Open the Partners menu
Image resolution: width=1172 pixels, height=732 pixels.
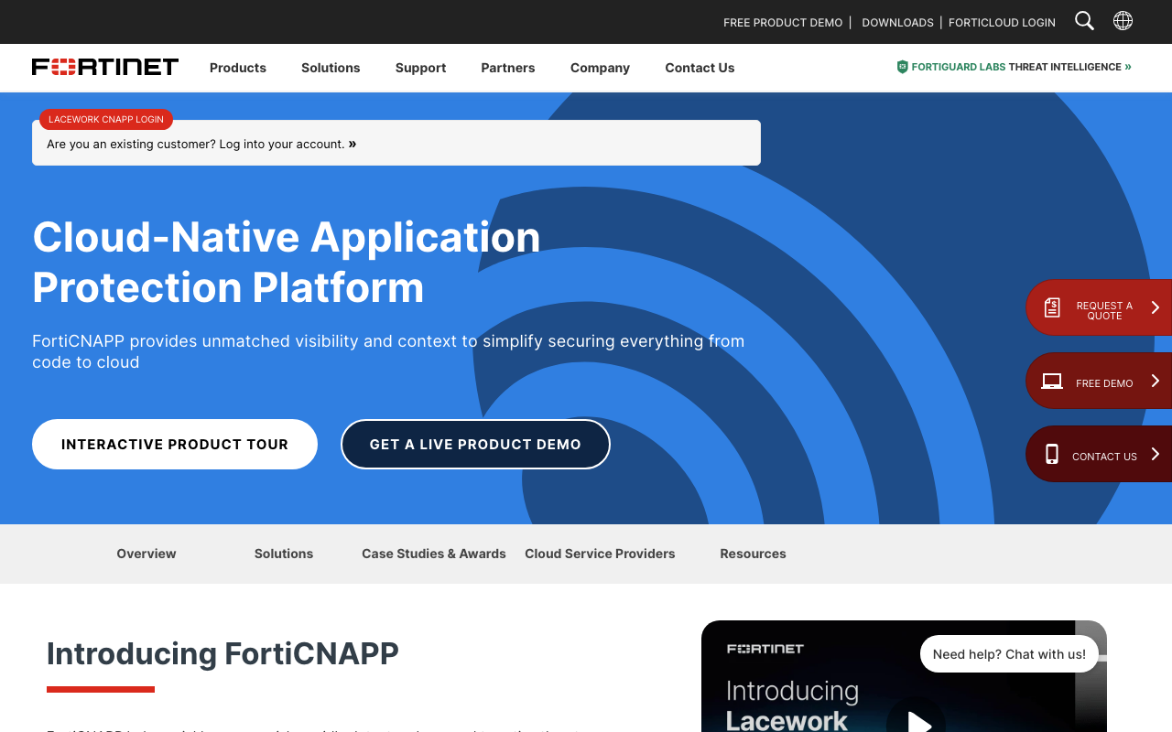click(508, 68)
